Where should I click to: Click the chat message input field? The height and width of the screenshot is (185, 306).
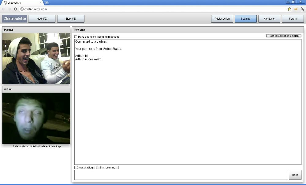[x=181, y=175]
